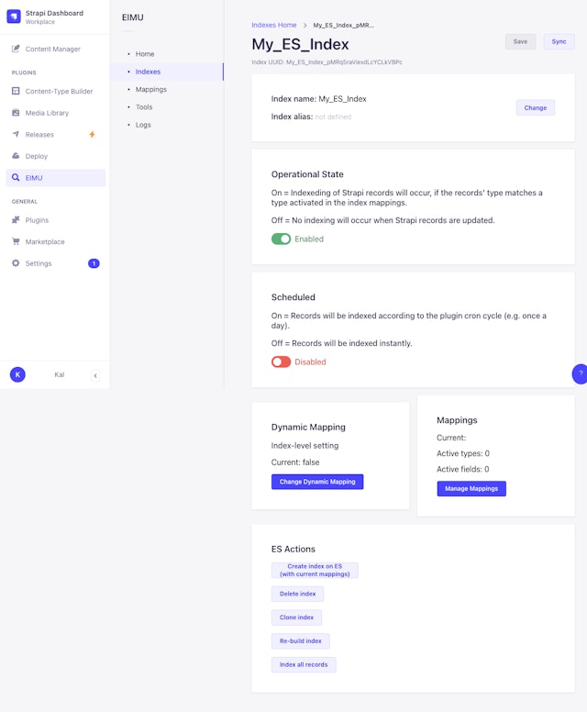
Task: Click the Sync button
Action: click(x=559, y=41)
